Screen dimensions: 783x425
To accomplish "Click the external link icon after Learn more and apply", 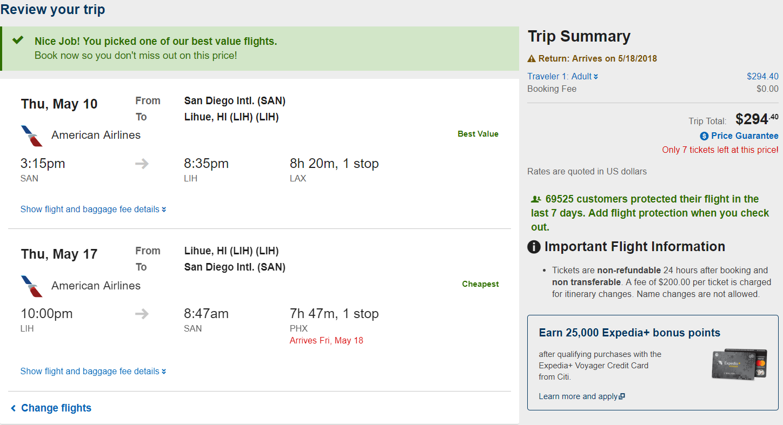I will pos(622,396).
